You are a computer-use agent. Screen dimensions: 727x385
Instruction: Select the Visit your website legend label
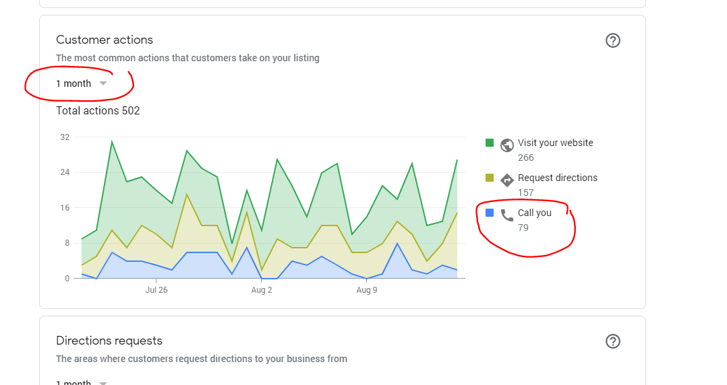point(555,143)
